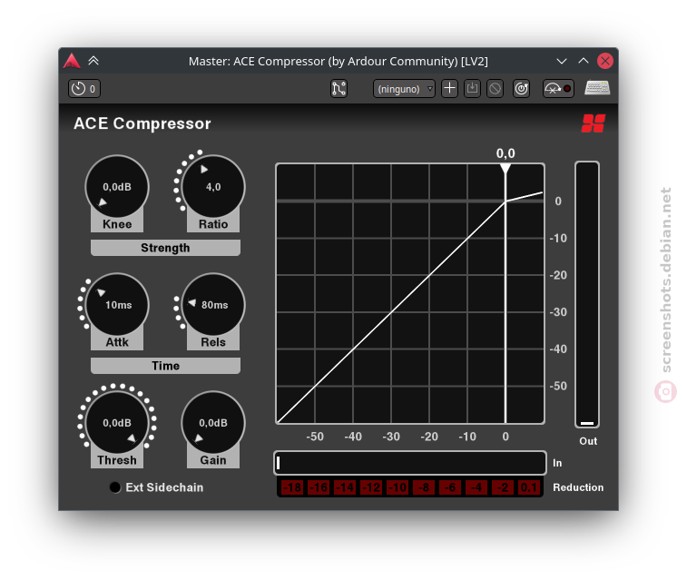
Task: Open the keyboard icon in toolbar
Action: pyautogui.click(x=597, y=88)
